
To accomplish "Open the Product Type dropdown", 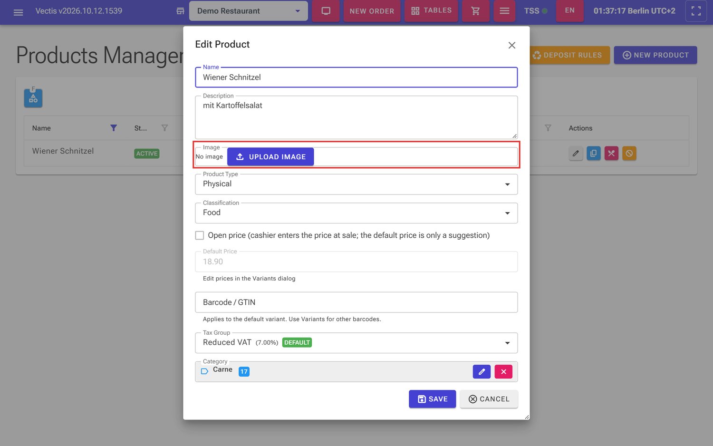I will click(356, 184).
